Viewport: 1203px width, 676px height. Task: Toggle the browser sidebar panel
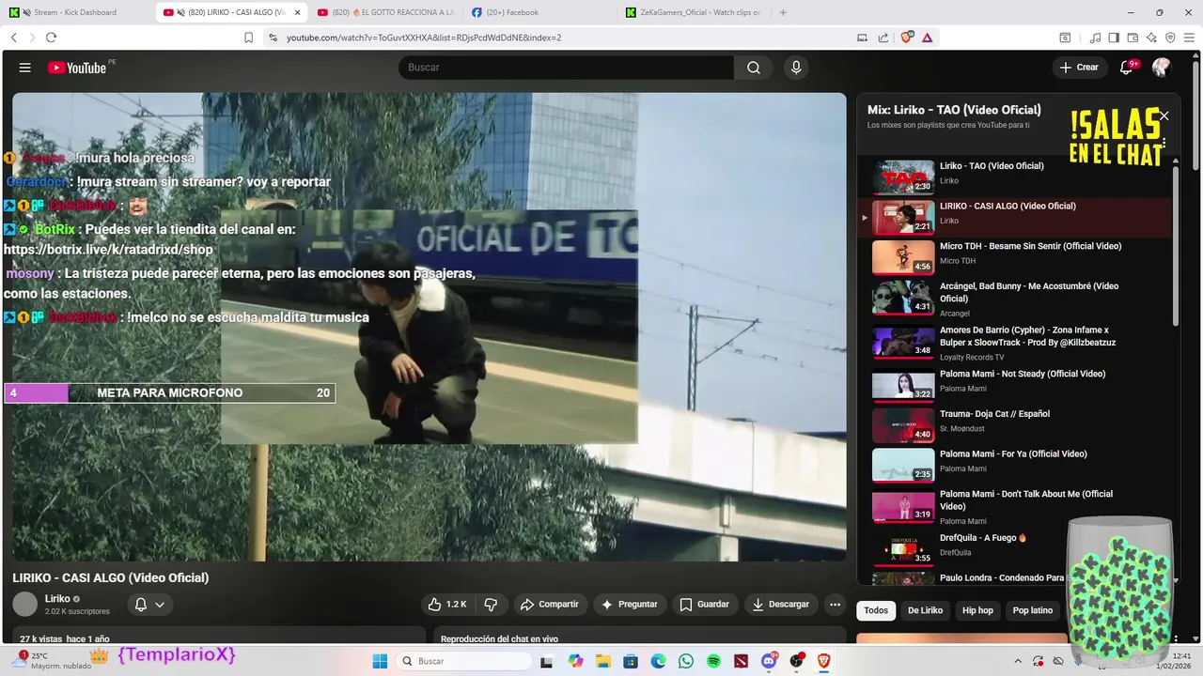tap(1114, 38)
